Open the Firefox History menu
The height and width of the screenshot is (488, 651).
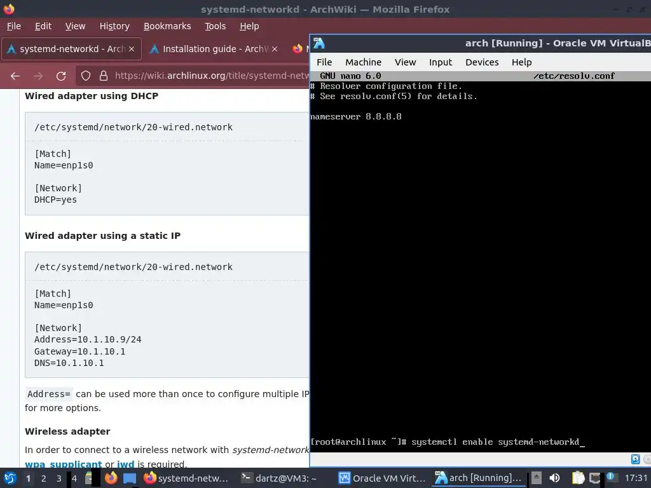(x=114, y=26)
